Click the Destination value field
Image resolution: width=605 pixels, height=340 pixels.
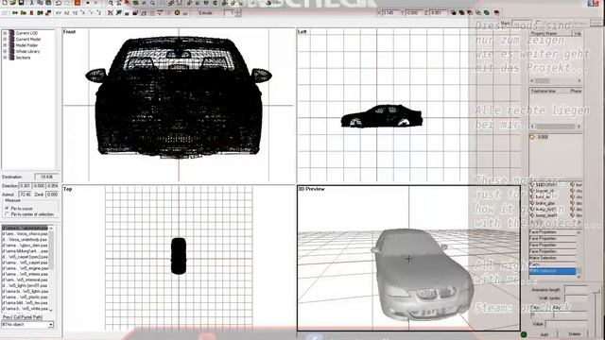tap(46, 177)
